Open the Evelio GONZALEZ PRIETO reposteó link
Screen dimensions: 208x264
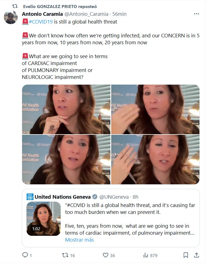60,6
